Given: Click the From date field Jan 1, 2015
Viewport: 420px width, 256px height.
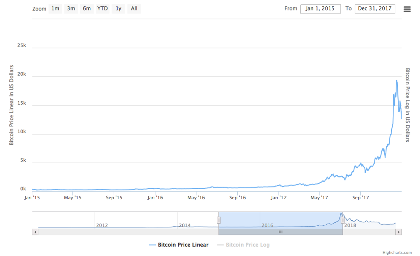Looking at the screenshot, I should pyautogui.click(x=320, y=8).
